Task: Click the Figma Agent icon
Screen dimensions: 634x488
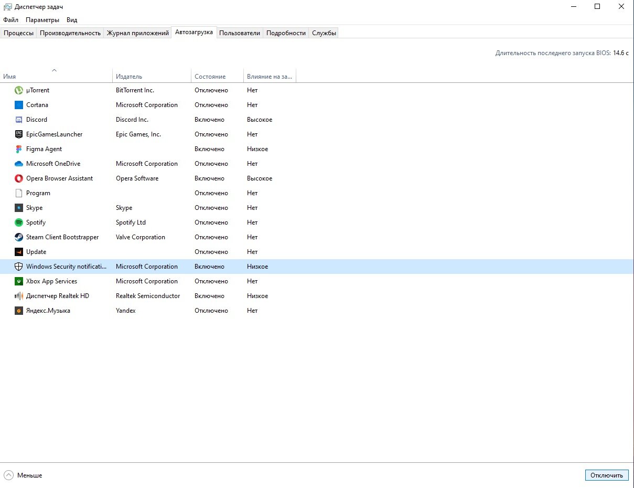Action: 19,149
